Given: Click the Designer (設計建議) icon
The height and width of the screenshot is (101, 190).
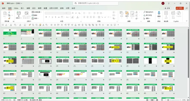Looking at the screenshot, I should coord(173,13).
